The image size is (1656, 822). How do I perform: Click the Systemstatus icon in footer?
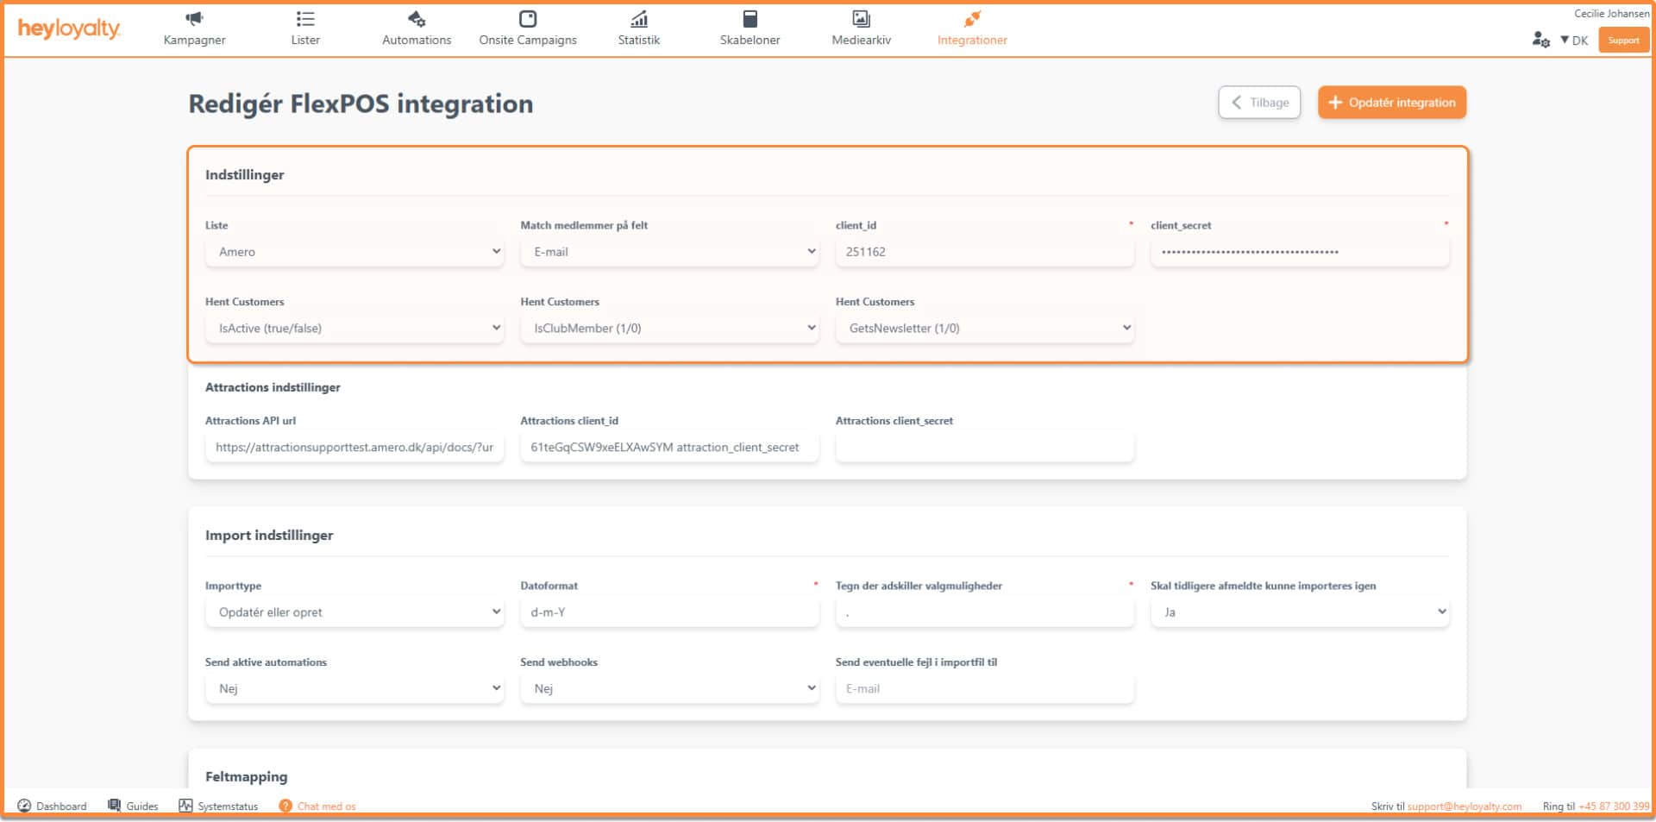(x=185, y=806)
